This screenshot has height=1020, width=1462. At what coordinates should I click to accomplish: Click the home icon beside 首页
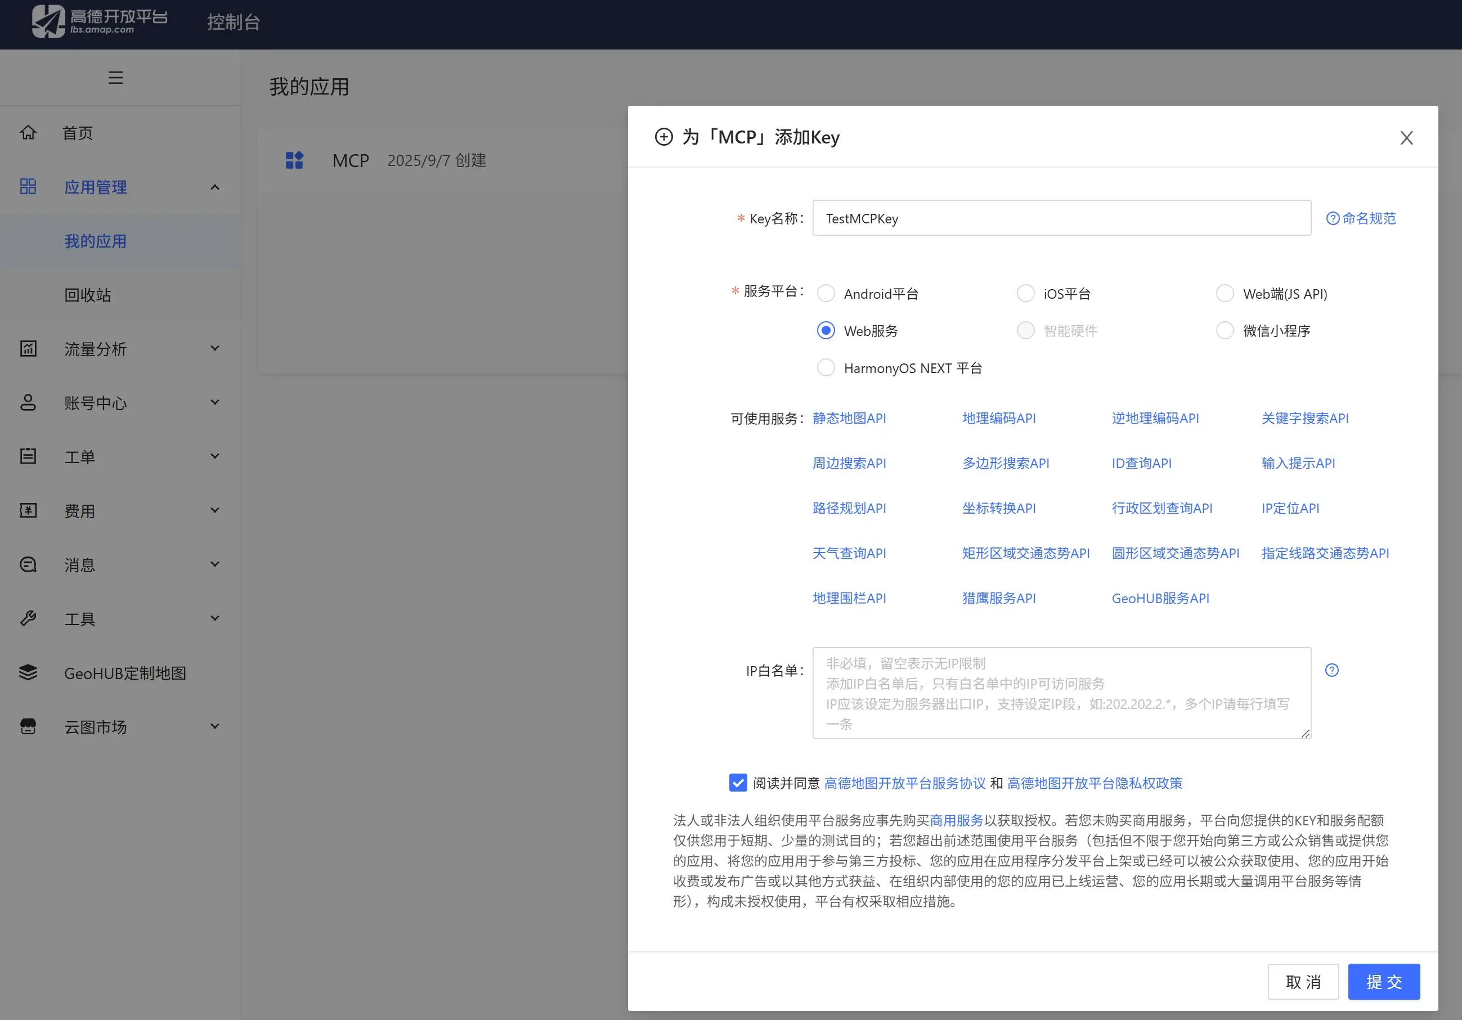click(x=28, y=132)
